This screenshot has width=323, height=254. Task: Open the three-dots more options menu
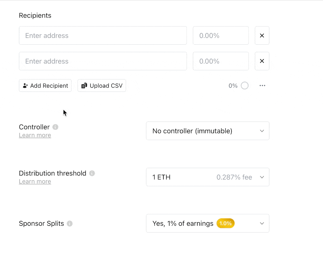[x=262, y=86]
